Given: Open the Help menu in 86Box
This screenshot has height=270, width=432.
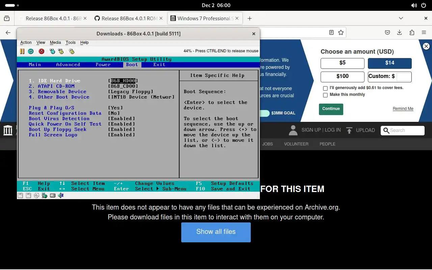Looking at the screenshot, I should click(84, 43).
